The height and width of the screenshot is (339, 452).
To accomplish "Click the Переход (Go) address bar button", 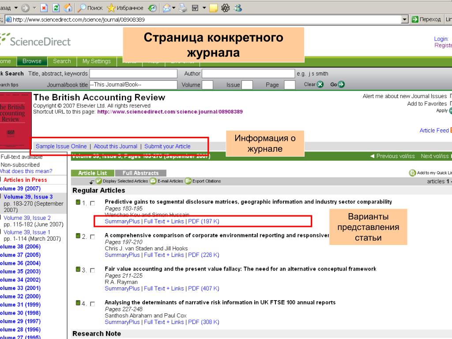I will (x=426, y=19).
